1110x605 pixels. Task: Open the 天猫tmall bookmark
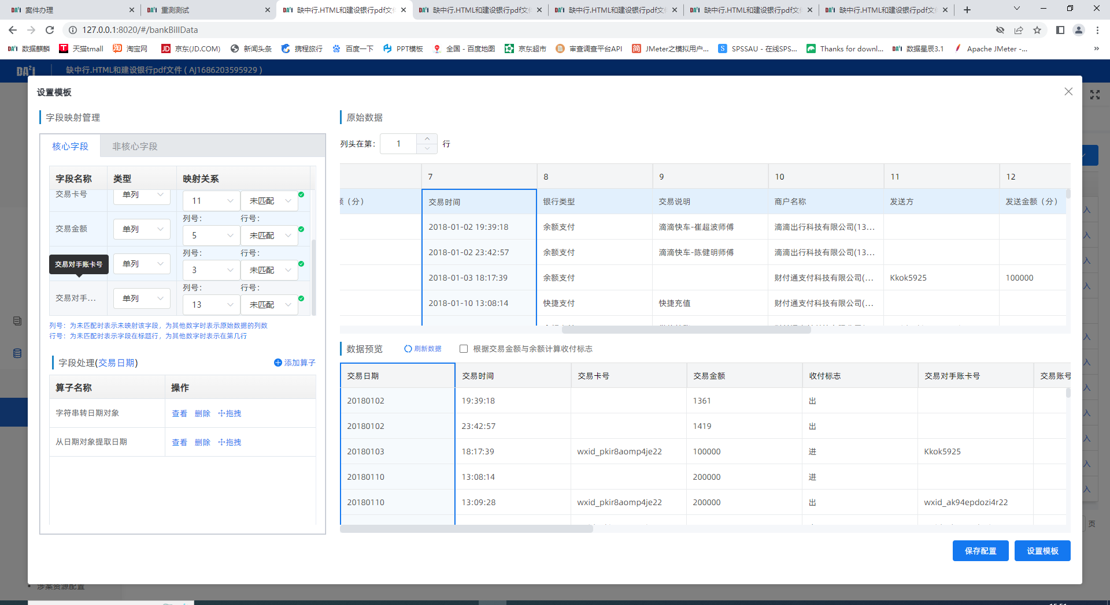(81, 48)
